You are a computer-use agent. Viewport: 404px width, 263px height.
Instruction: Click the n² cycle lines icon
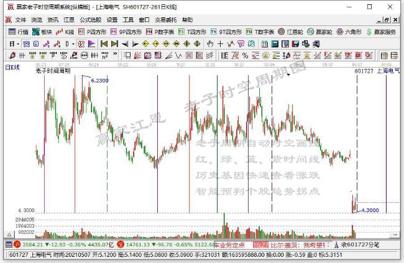tap(105, 55)
